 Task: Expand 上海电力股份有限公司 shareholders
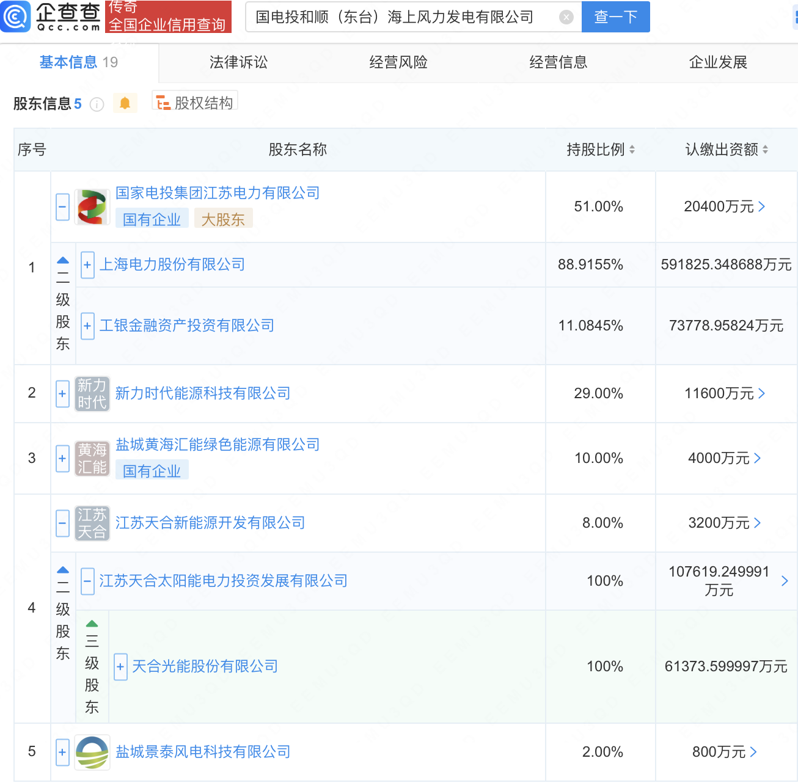pyautogui.click(x=87, y=265)
